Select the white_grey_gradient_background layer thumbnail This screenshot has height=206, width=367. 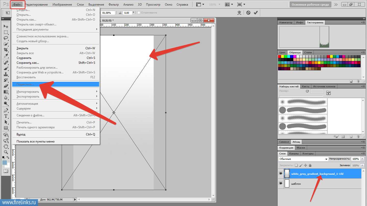287,173
